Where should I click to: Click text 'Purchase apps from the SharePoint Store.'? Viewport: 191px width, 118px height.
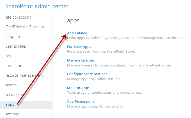coord(101,52)
